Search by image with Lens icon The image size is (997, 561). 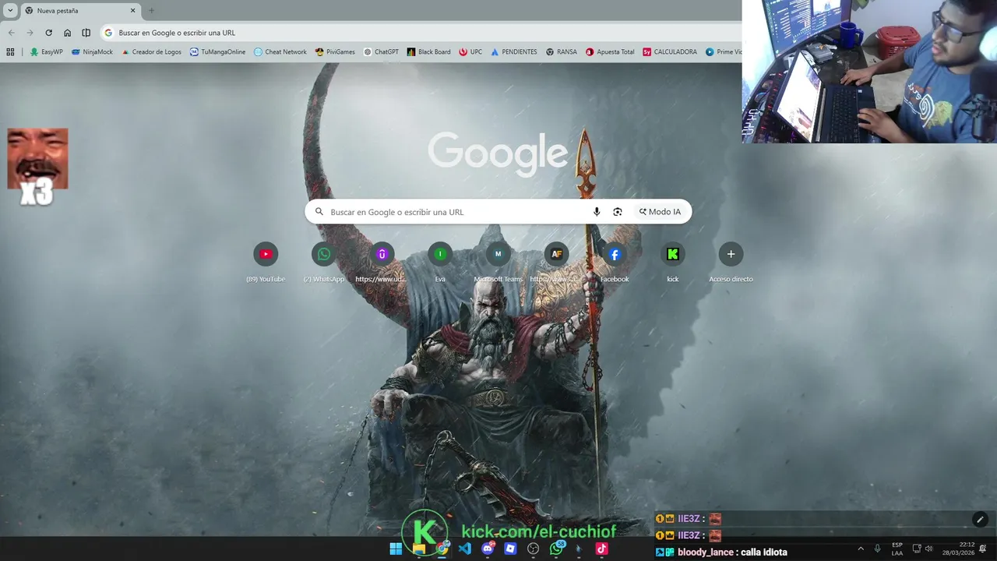point(618,212)
